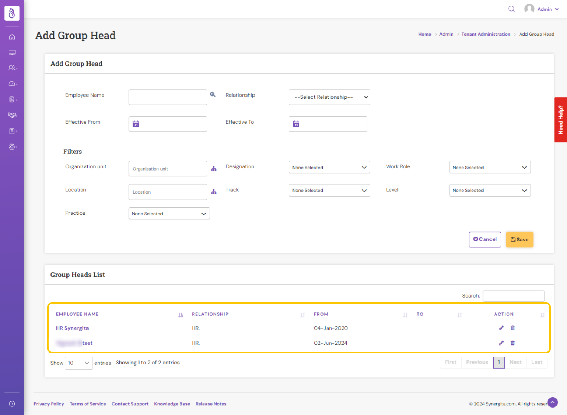
Task: Open the Terms of Service link
Action: coord(88,404)
